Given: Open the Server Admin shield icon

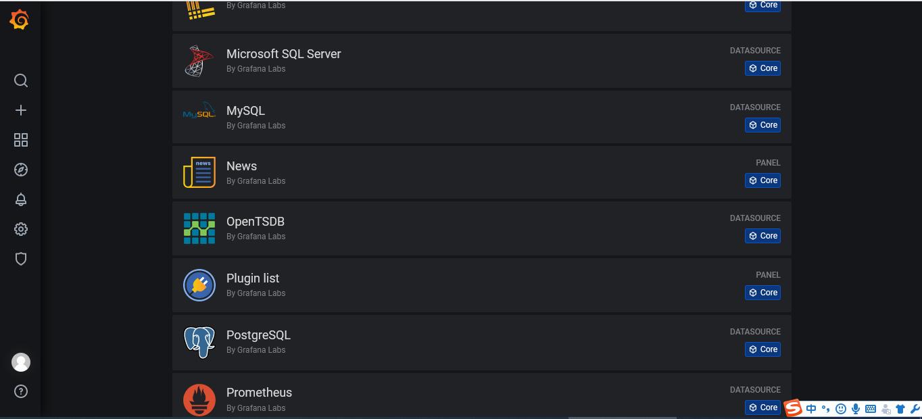Looking at the screenshot, I should coord(21,259).
